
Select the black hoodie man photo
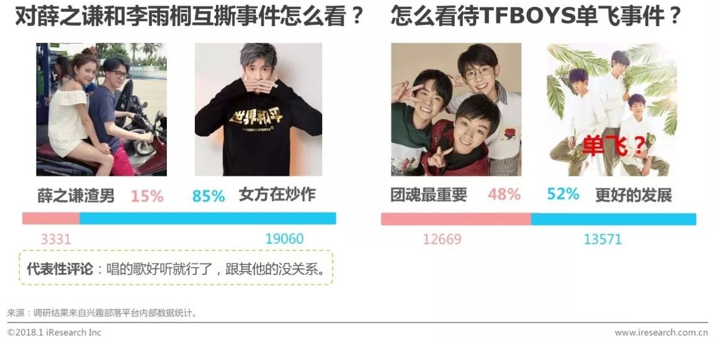(258, 110)
